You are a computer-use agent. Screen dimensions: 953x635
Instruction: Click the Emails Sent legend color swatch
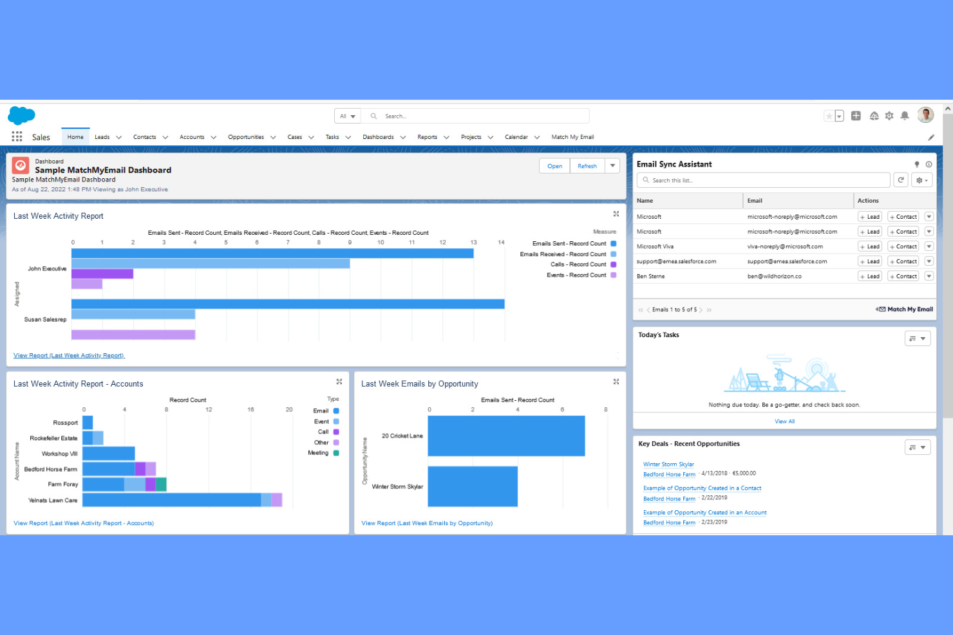pos(614,244)
